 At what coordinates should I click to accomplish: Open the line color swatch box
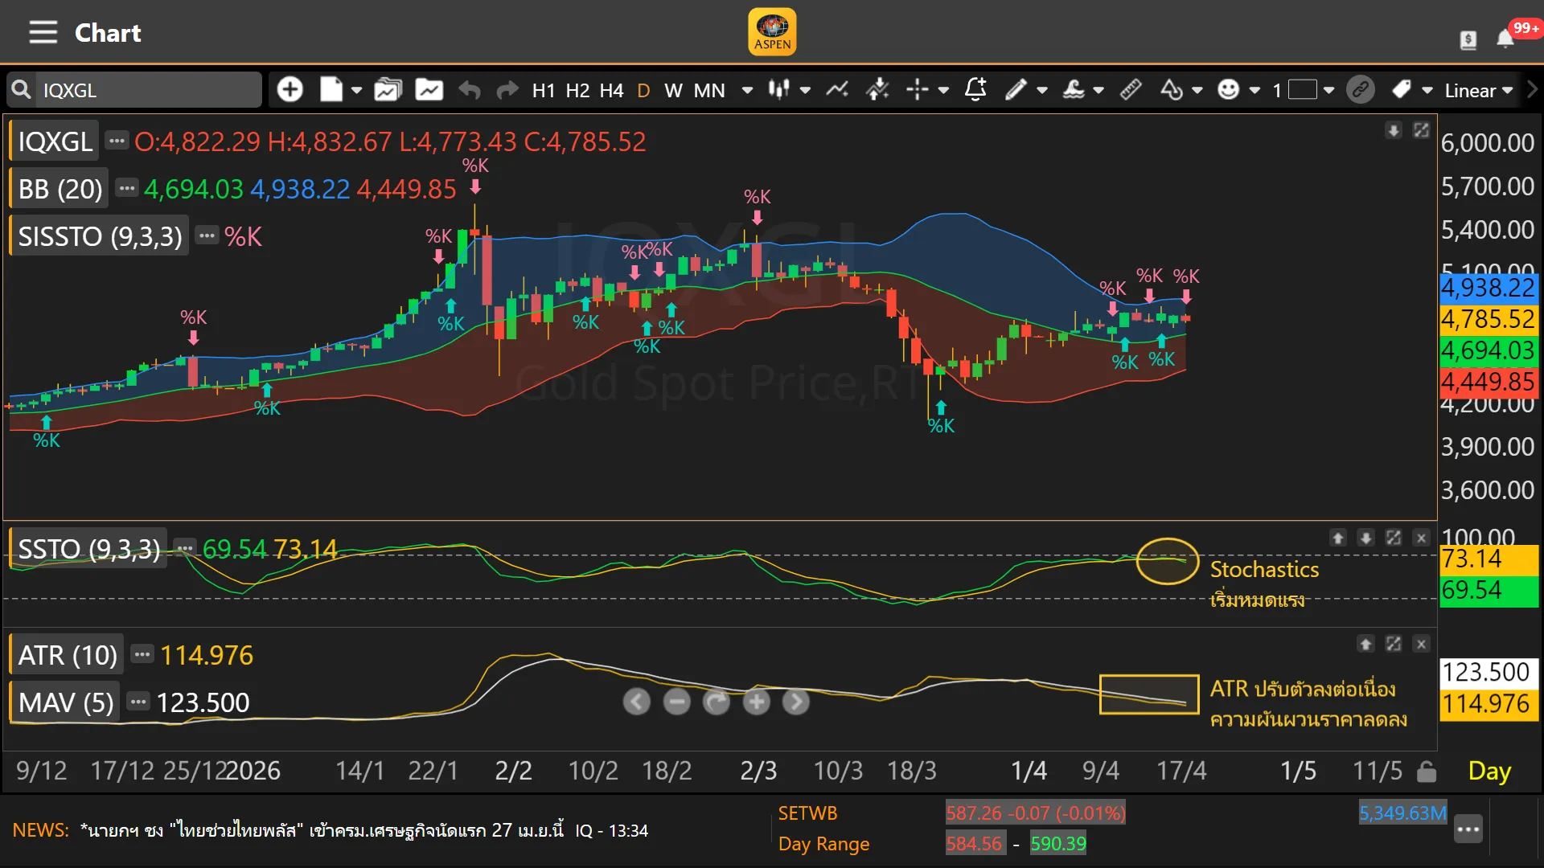[x=1302, y=89]
